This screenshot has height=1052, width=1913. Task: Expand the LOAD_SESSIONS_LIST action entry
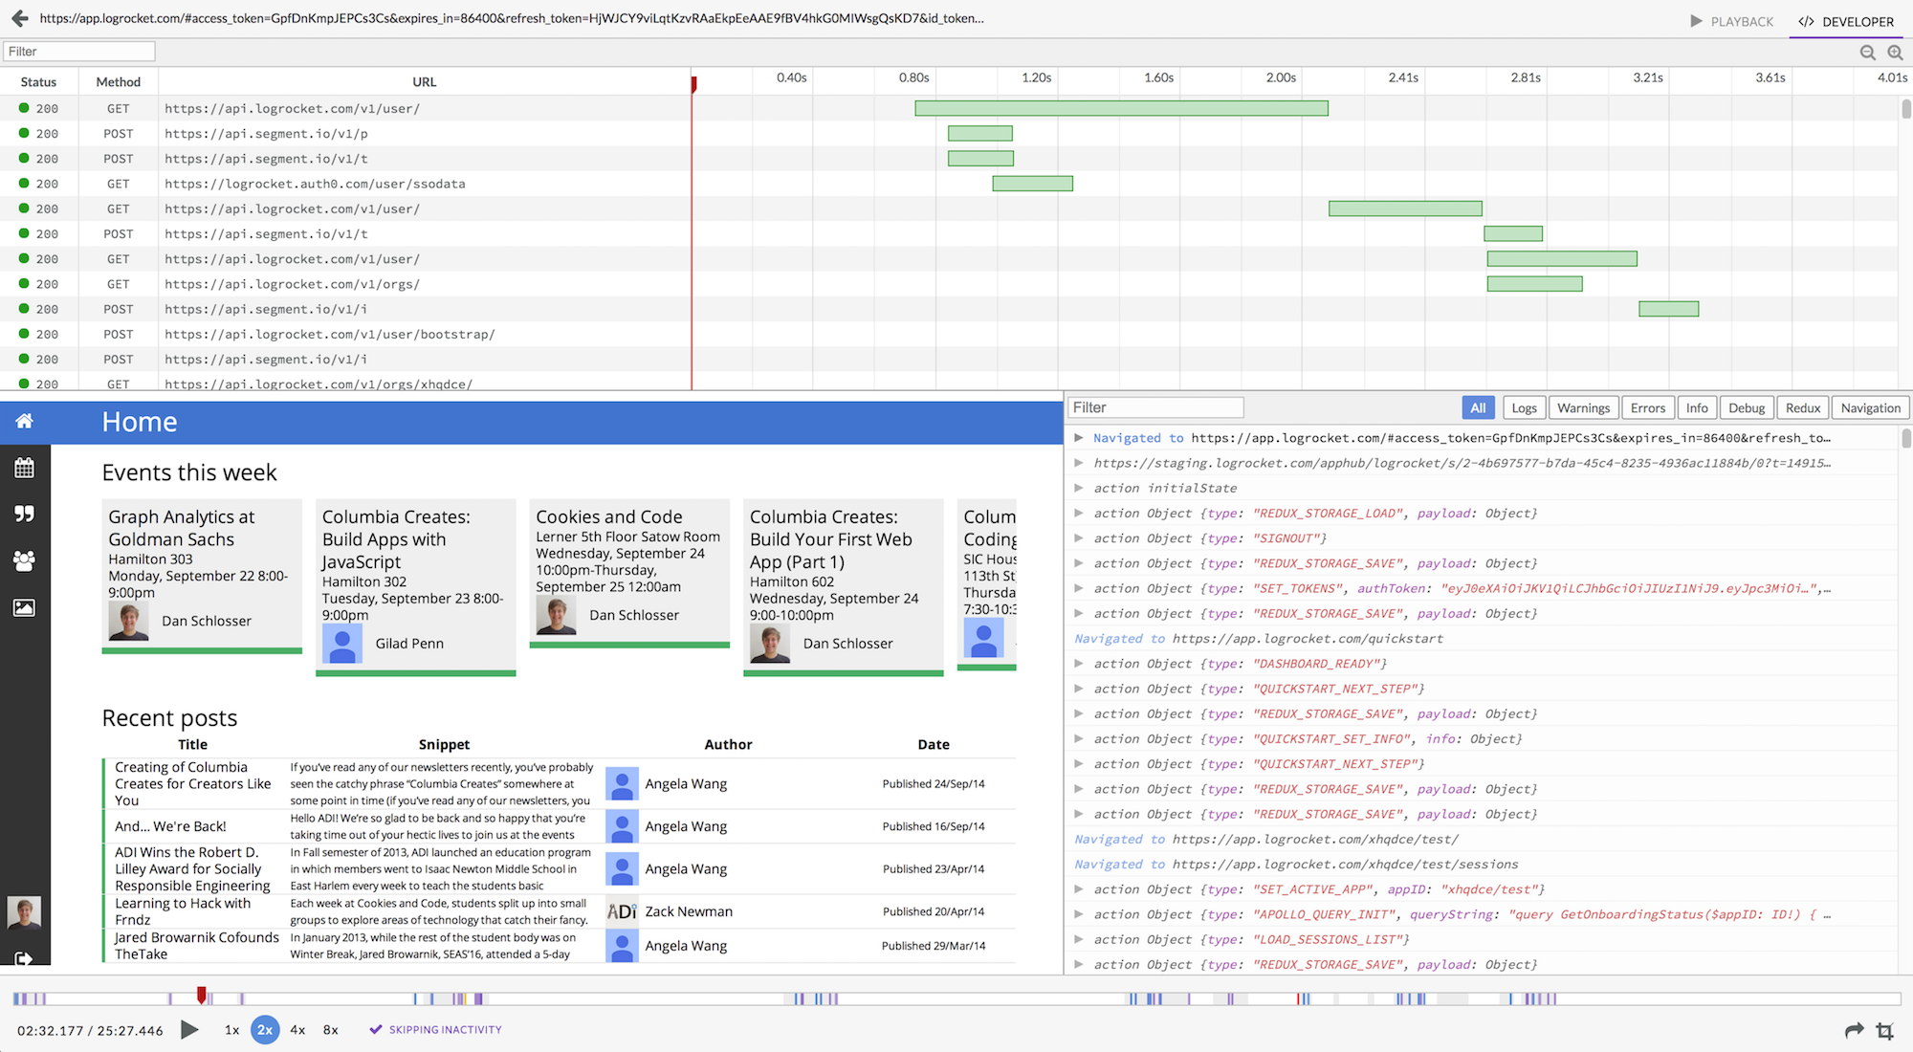(x=1079, y=939)
